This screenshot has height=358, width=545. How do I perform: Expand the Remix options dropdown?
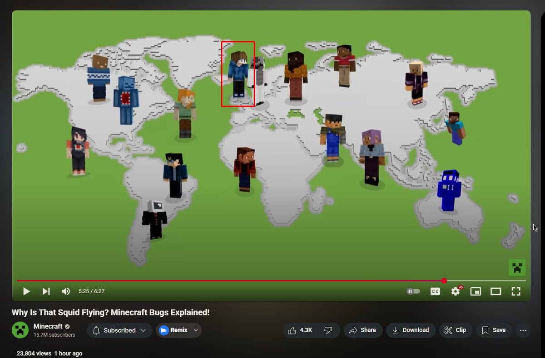click(195, 330)
